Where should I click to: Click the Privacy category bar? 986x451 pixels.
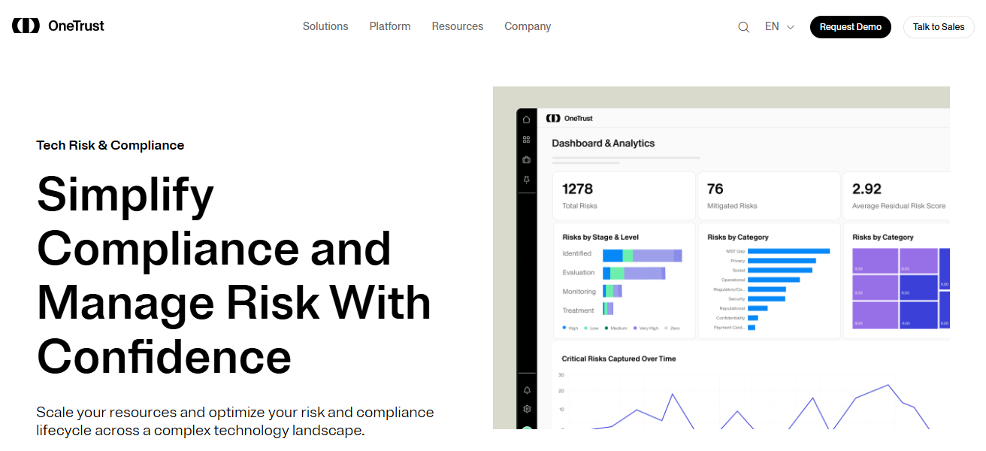click(782, 261)
